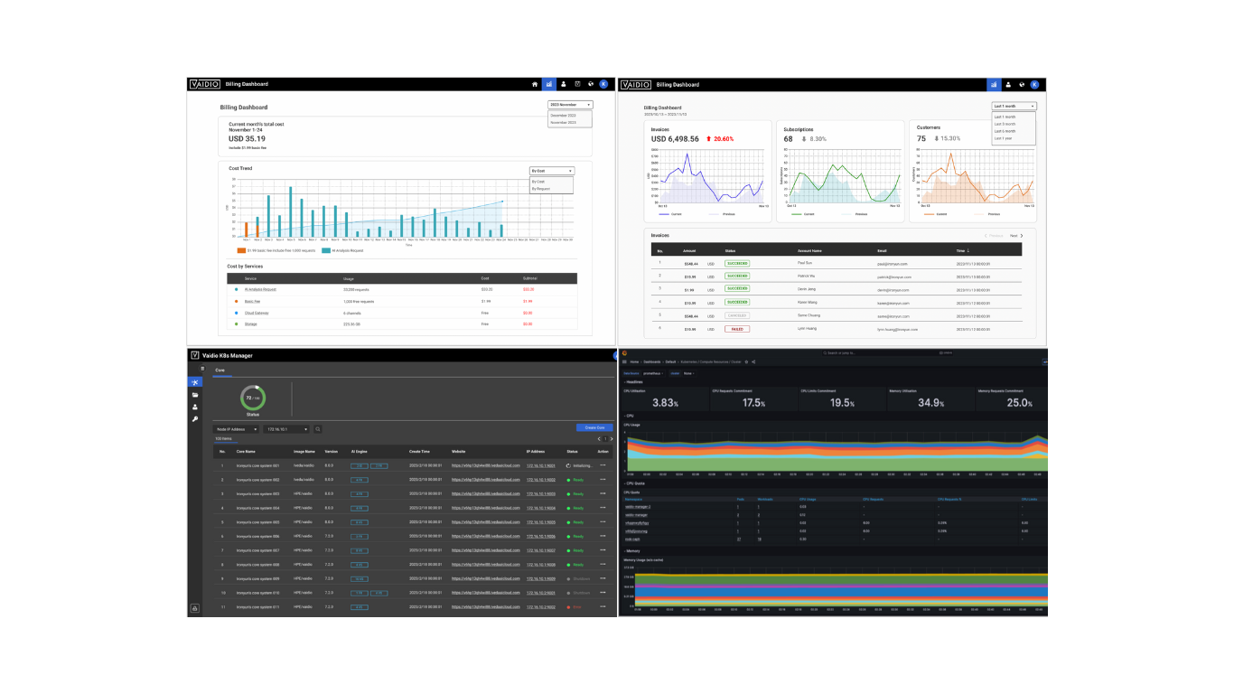The width and height of the screenshot is (1234, 694).
Task: Open the 172.16.10.1 address dropdown
Action: pyautogui.click(x=286, y=429)
